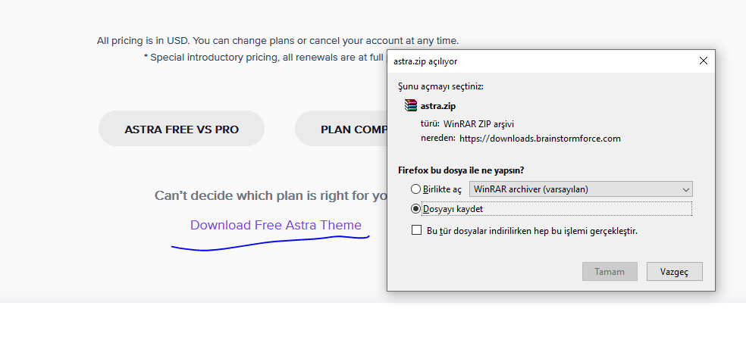Click the Special introductory pricing note
This screenshot has width=746, height=340.
(x=265, y=58)
